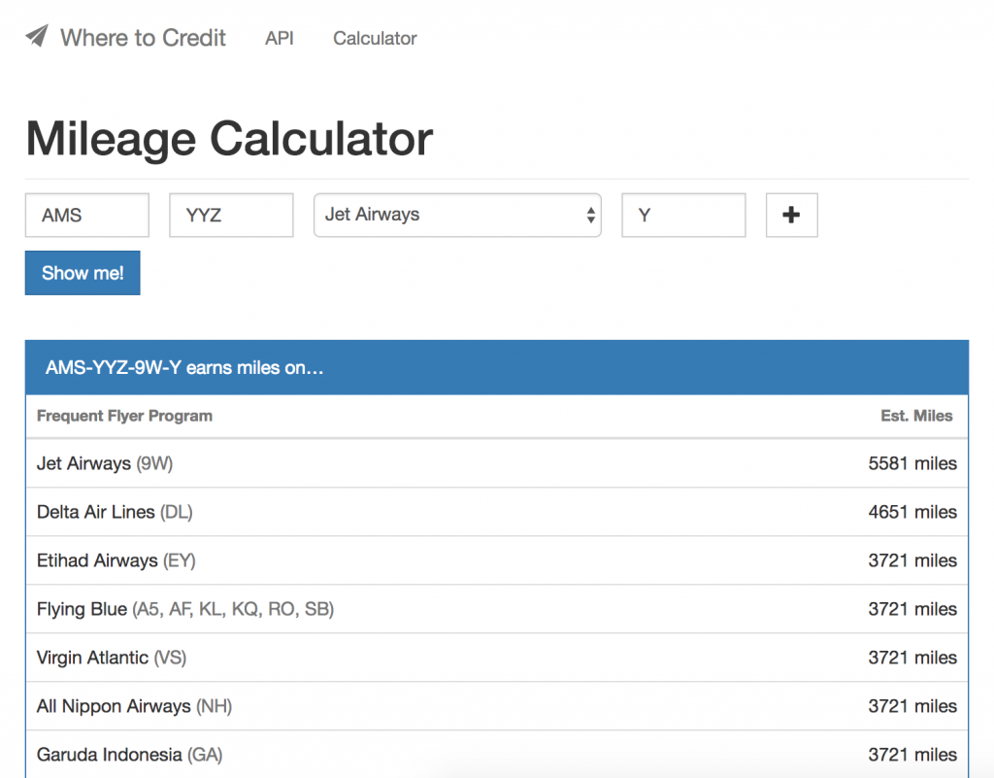Go to the Calculator nav item
This screenshot has width=994, height=778.
click(x=375, y=38)
